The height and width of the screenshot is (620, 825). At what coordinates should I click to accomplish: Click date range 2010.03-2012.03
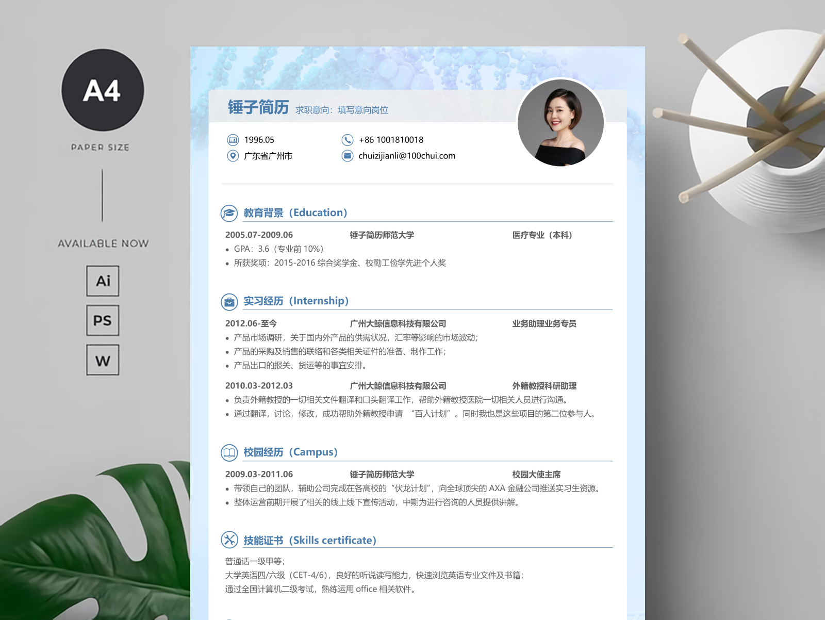coord(259,385)
